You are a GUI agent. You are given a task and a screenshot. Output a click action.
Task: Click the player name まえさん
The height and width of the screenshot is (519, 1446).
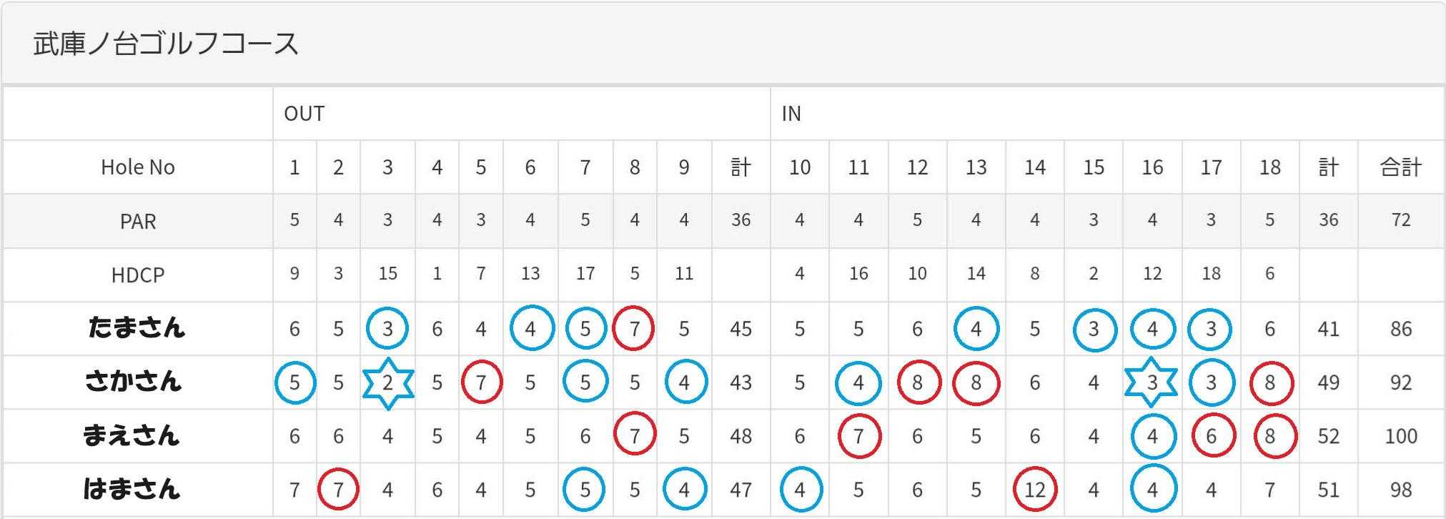tap(132, 435)
